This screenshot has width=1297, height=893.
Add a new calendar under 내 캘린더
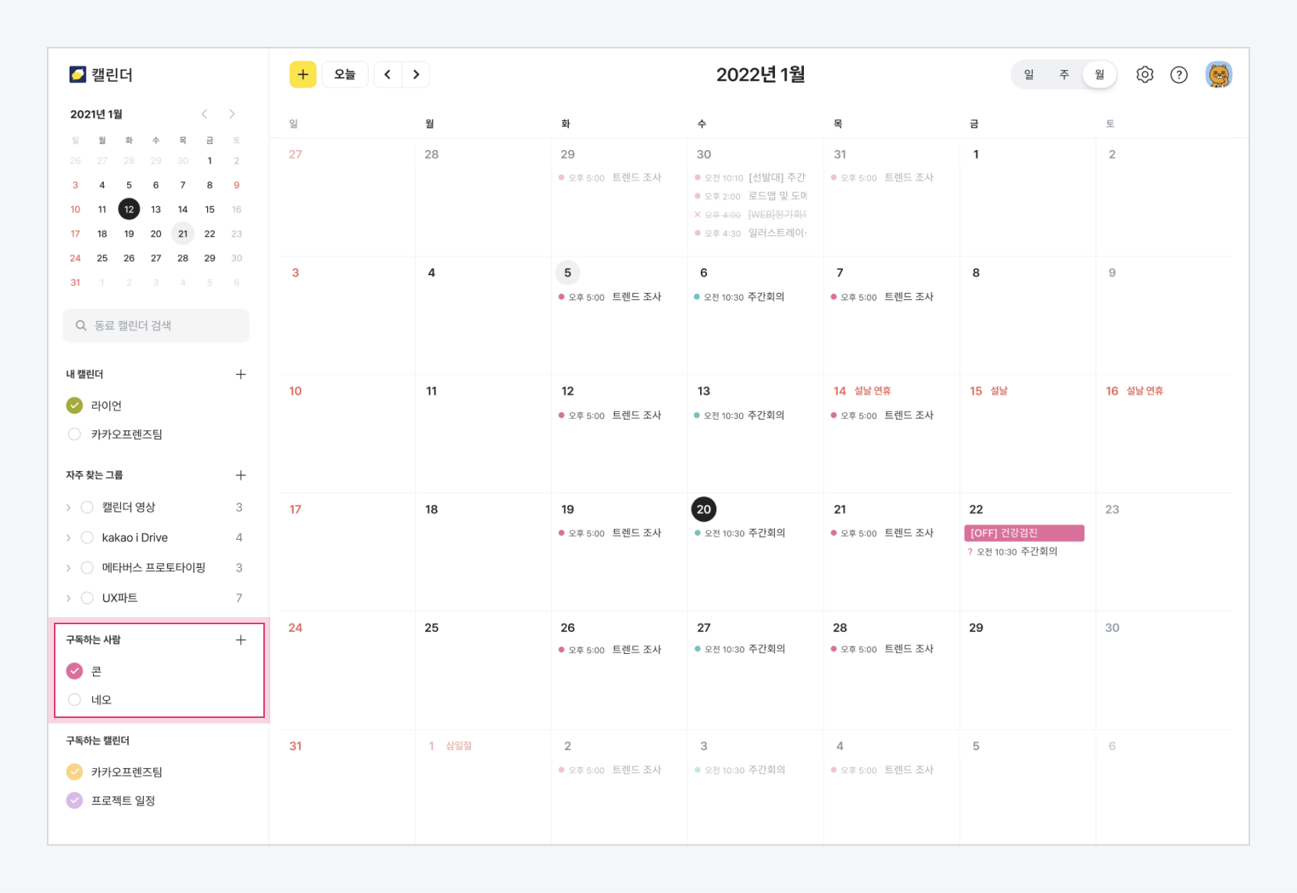(x=241, y=374)
